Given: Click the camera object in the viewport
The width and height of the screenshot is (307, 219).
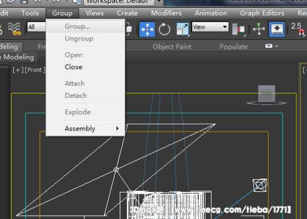Looking at the screenshot, I should [x=260, y=185].
